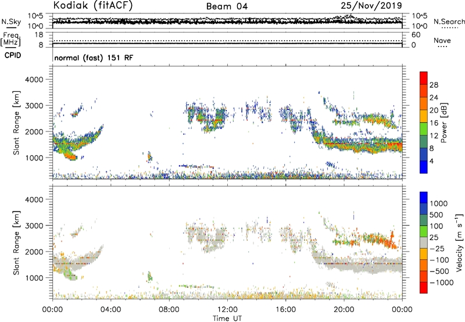Click the 'Velocity [m s-1]' colorbar label
465x322 pixels.
pyautogui.click(x=459, y=242)
